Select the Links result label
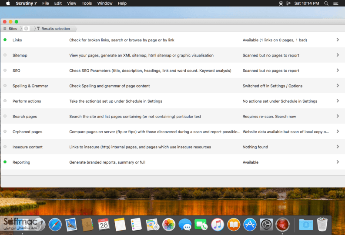The image size is (345, 235). tap(17, 40)
